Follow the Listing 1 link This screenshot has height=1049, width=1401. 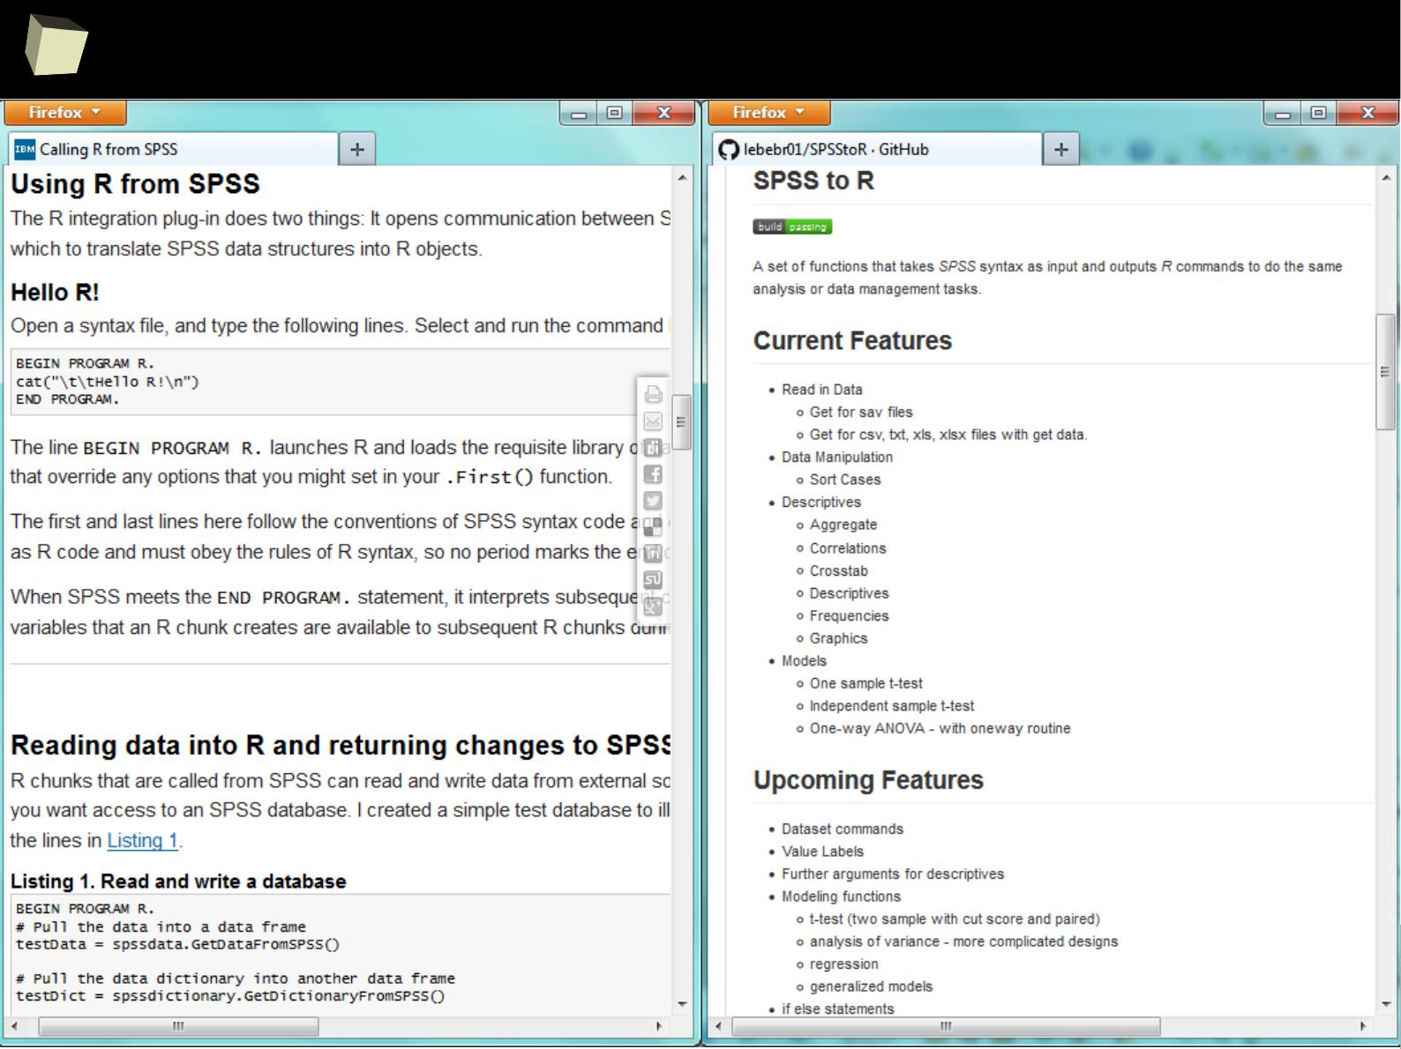(x=142, y=841)
